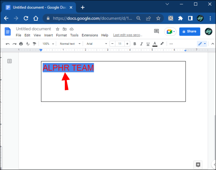Click the selected ALPHR TEAM text
Screen dimensions: 216x170
tap(68, 68)
